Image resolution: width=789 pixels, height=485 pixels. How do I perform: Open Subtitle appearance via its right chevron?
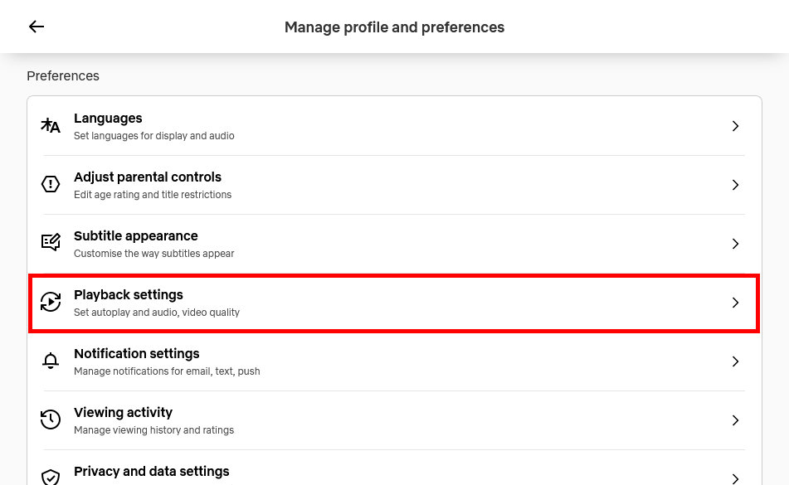pos(735,243)
